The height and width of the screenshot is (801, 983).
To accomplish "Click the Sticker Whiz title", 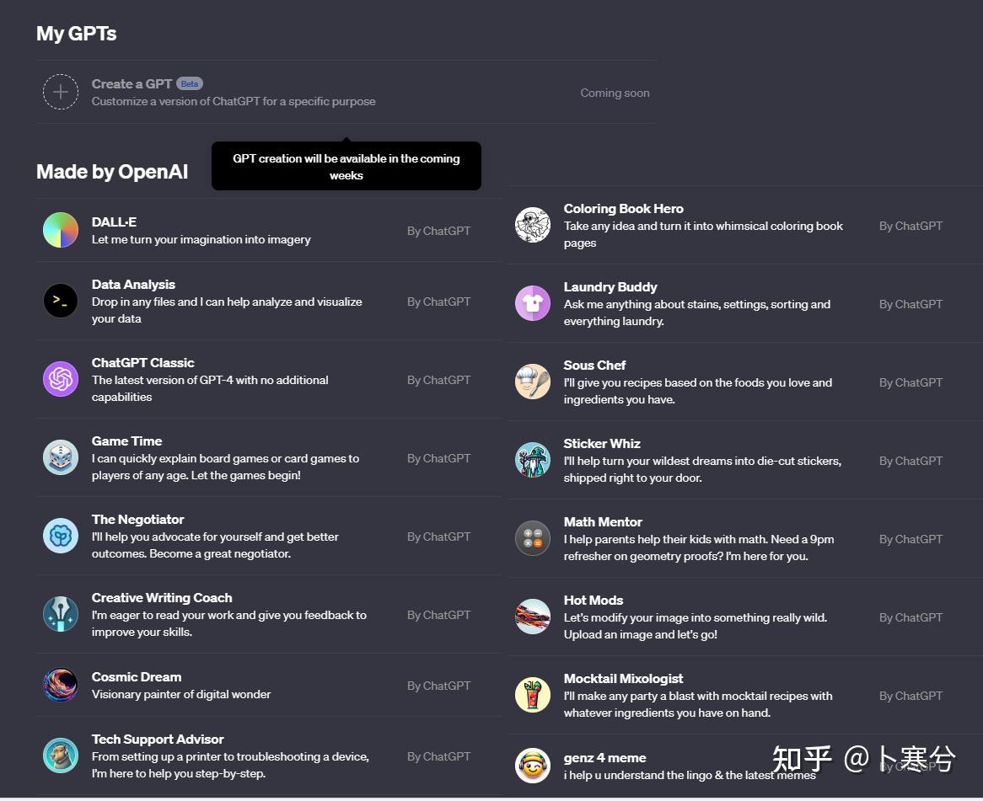I will click(602, 444).
